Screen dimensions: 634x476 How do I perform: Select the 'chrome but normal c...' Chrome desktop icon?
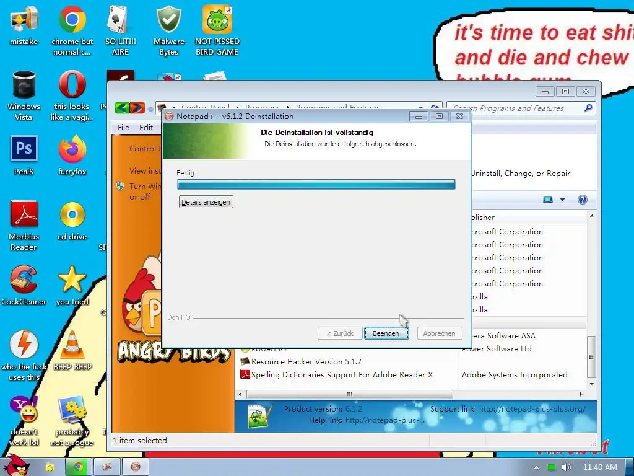[x=72, y=30]
